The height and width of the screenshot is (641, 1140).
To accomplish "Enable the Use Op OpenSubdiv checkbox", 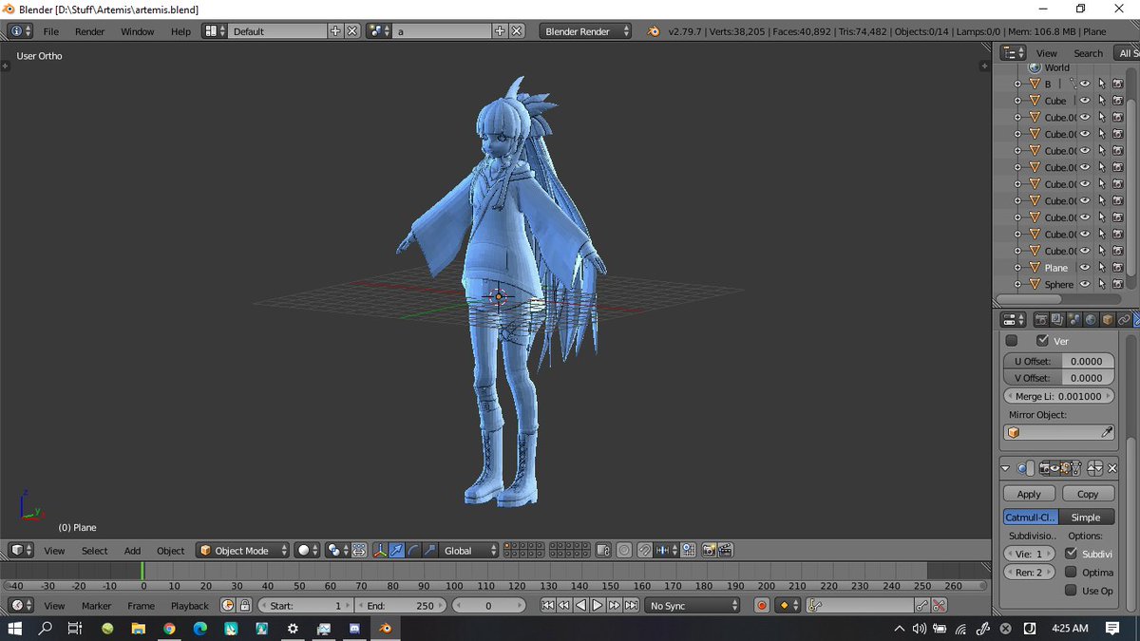I will click(1071, 591).
